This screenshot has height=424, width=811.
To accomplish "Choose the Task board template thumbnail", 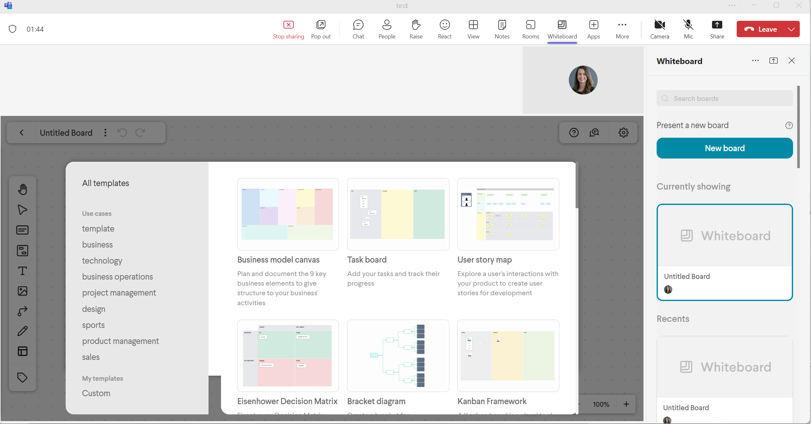I will (x=398, y=214).
